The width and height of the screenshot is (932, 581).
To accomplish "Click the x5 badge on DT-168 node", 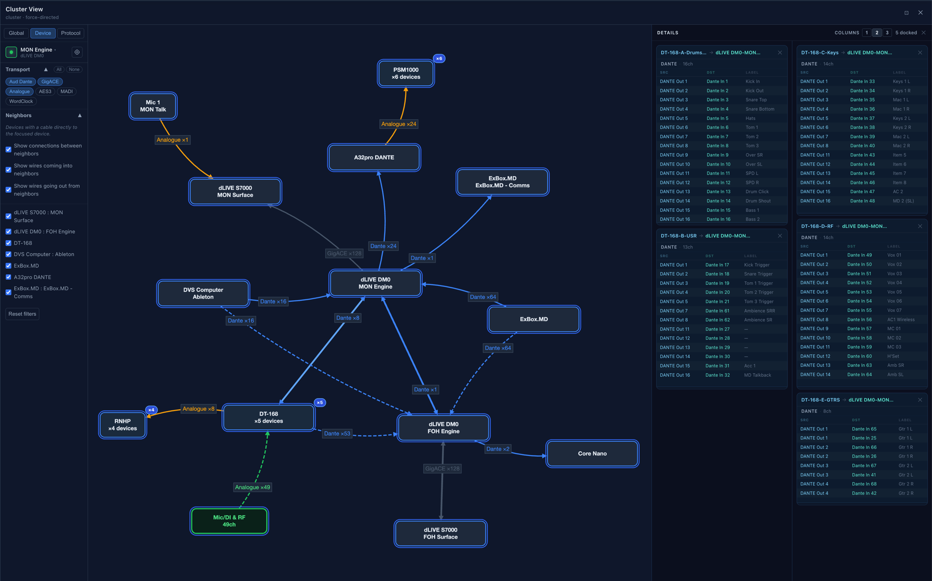I will [x=320, y=403].
